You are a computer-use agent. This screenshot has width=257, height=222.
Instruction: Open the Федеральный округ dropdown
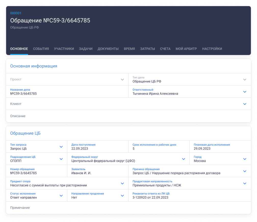[x=184, y=159]
